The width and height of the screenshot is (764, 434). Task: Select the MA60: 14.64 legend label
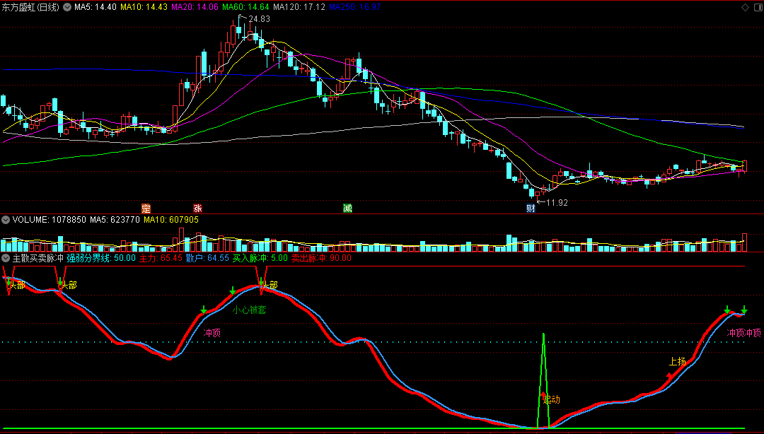point(245,7)
